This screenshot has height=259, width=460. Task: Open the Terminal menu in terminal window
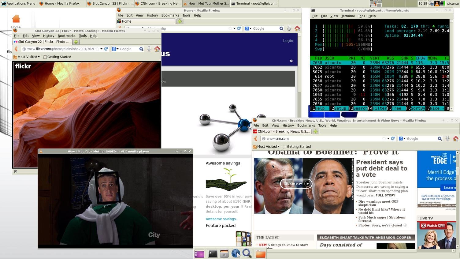tap(348, 16)
